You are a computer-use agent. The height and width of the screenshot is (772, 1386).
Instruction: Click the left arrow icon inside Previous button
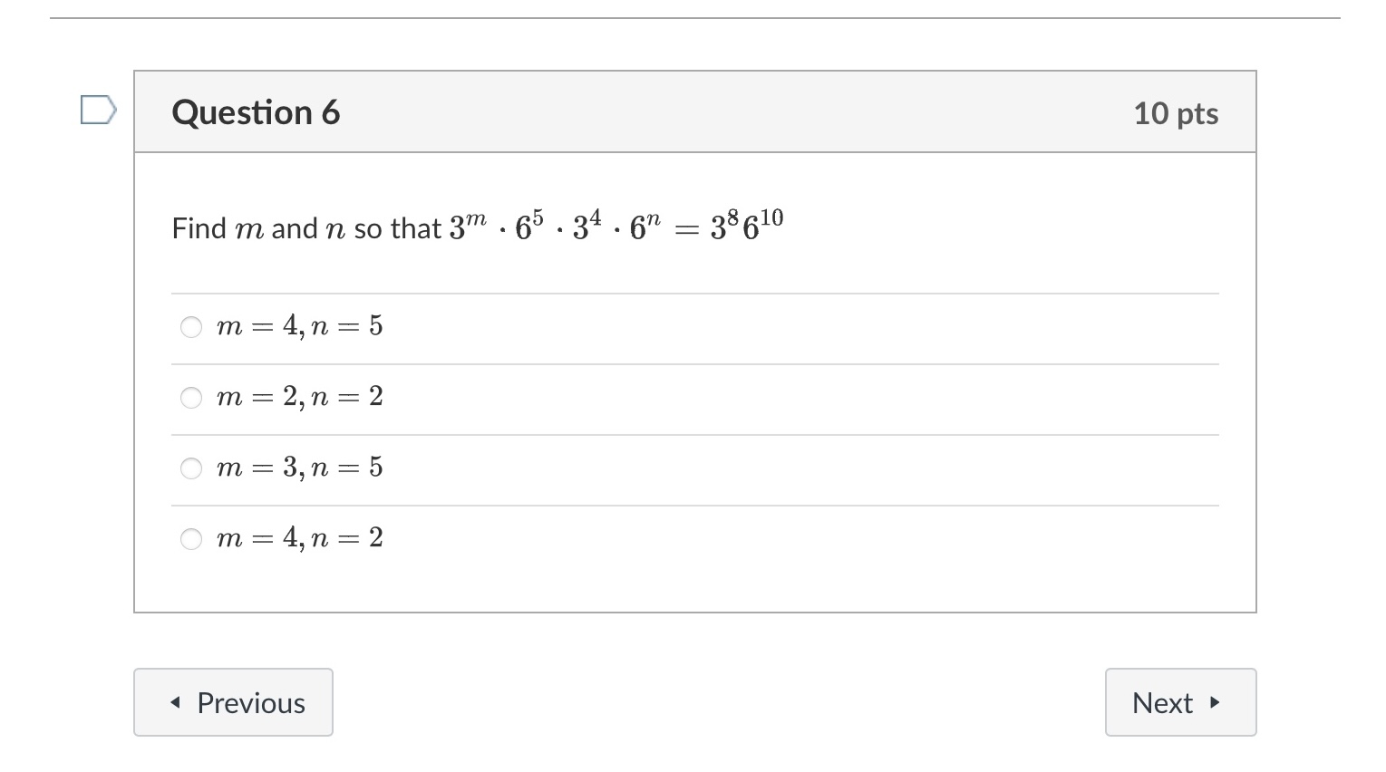[x=177, y=702]
